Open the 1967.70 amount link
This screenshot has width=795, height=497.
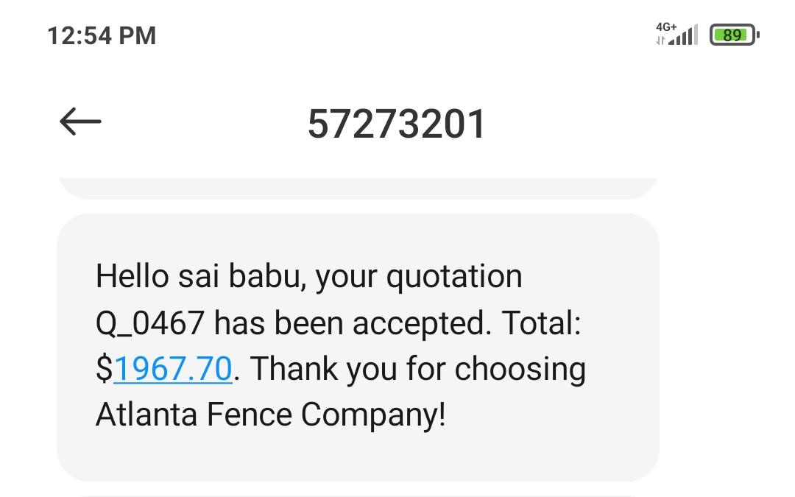[173, 368]
